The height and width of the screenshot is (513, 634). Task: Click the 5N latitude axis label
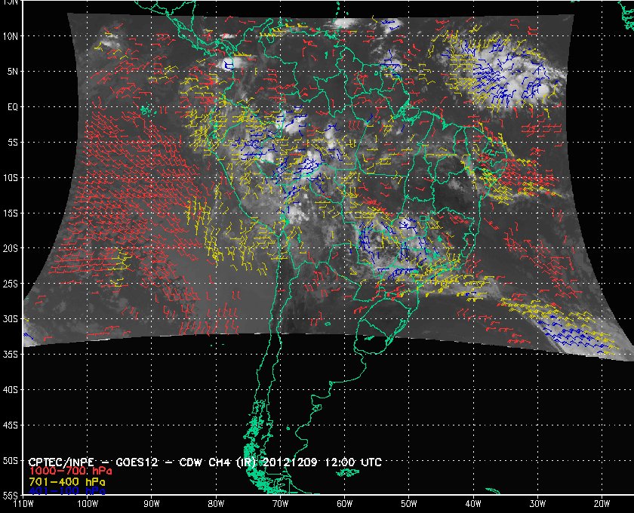coord(12,71)
